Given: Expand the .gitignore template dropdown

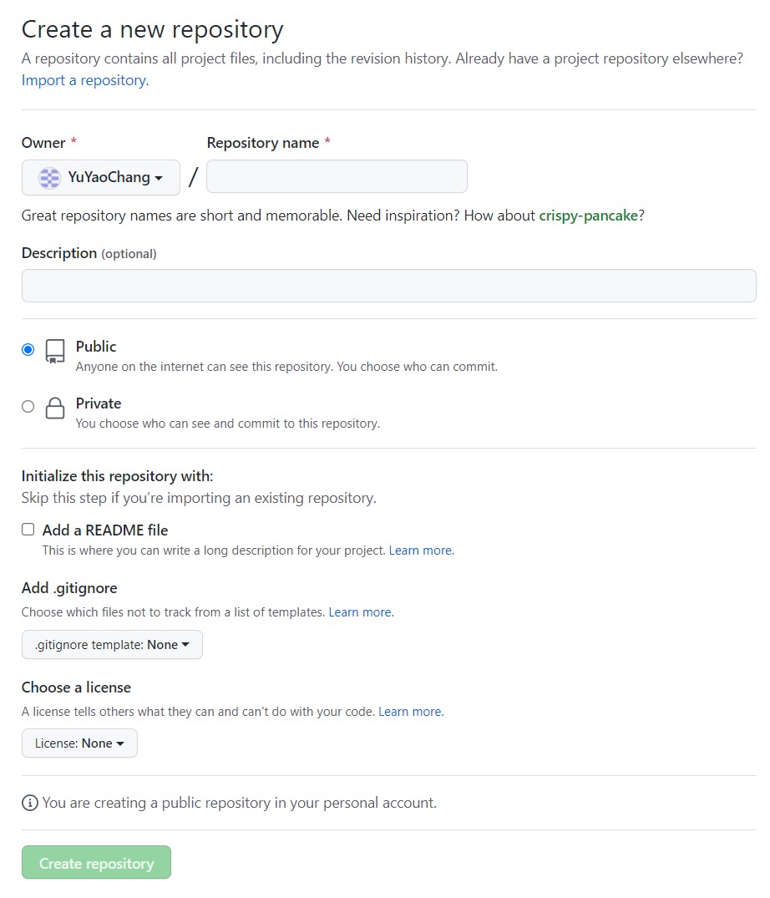Looking at the screenshot, I should tap(112, 645).
